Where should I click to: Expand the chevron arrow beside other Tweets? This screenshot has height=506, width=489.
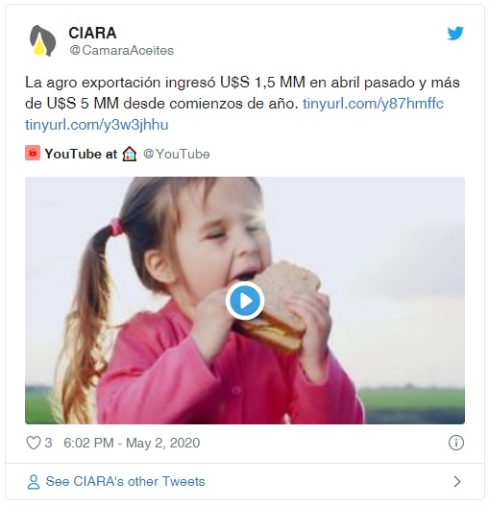[456, 481]
